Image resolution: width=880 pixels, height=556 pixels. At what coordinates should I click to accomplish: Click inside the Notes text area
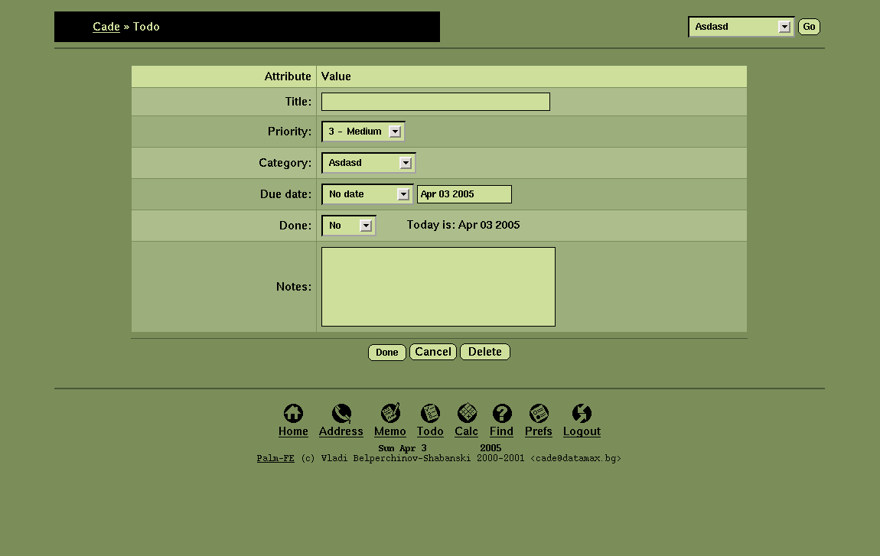tap(438, 287)
